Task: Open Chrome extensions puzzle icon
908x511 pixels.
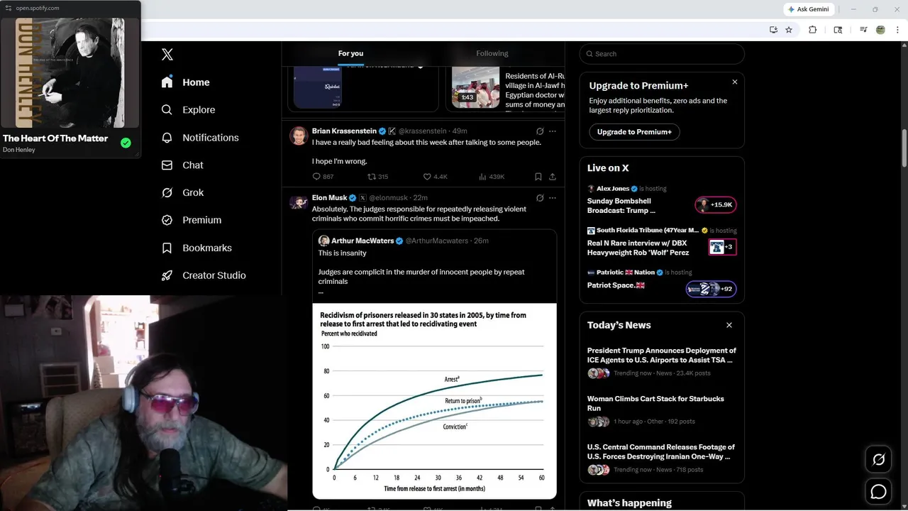Action: [813, 30]
